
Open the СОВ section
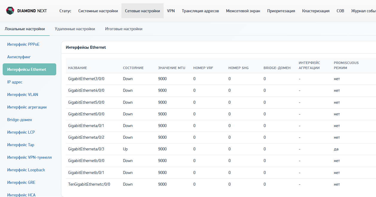click(340, 11)
